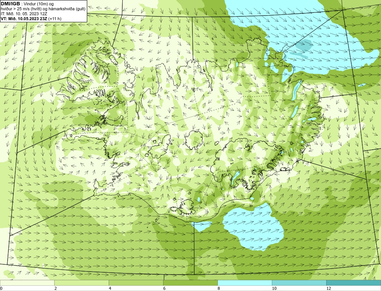Click the '(+11 h)' forecast offset text
Viewport: 381px width, 291px height.
tap(55, 19)
